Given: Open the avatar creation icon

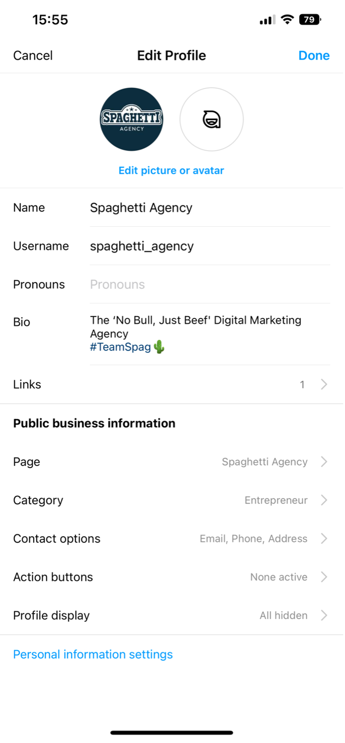Looking at the screenshot, I should [211, 119].
